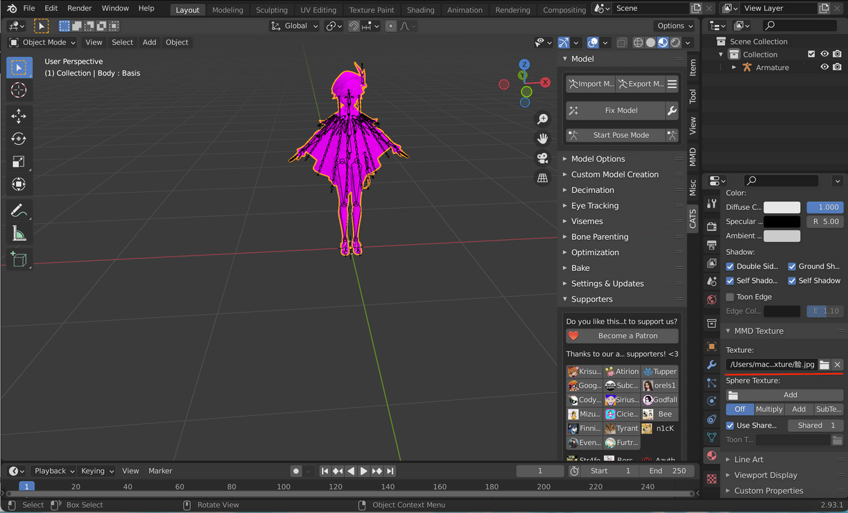Screen dimensions: 848x513
Task: Select the Measure tool
Action: click(x=19, y=234)
